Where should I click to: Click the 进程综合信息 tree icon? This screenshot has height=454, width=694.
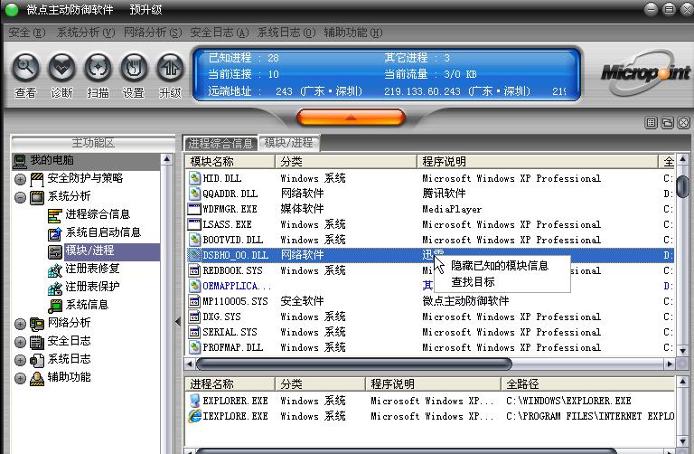click(55, 216)
